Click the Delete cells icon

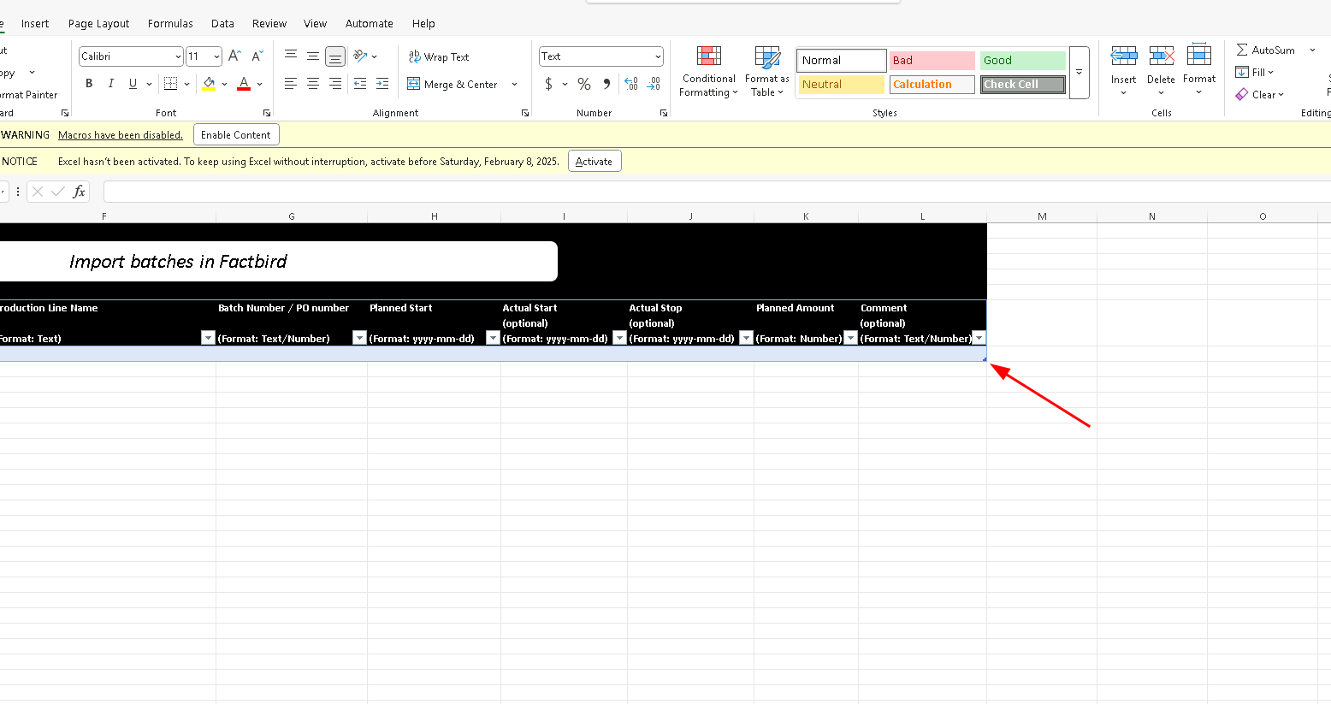(x=1161, y=57)
